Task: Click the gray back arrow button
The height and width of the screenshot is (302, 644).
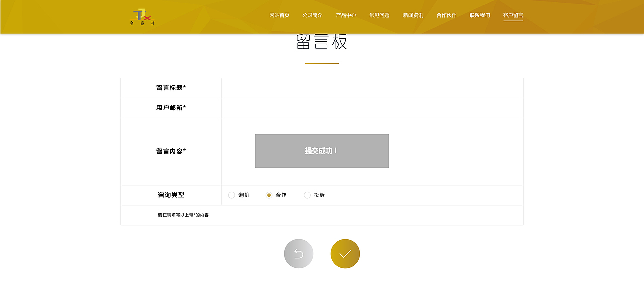Action: [x=299, y=254]
